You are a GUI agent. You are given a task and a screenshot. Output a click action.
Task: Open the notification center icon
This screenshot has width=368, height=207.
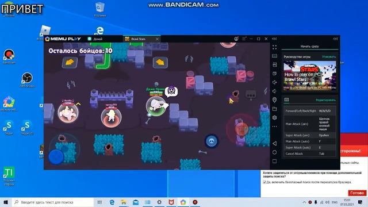361,202
